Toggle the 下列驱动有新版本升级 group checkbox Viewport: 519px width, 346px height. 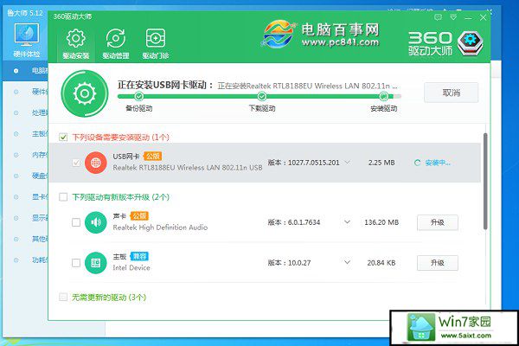coord(62,197)
